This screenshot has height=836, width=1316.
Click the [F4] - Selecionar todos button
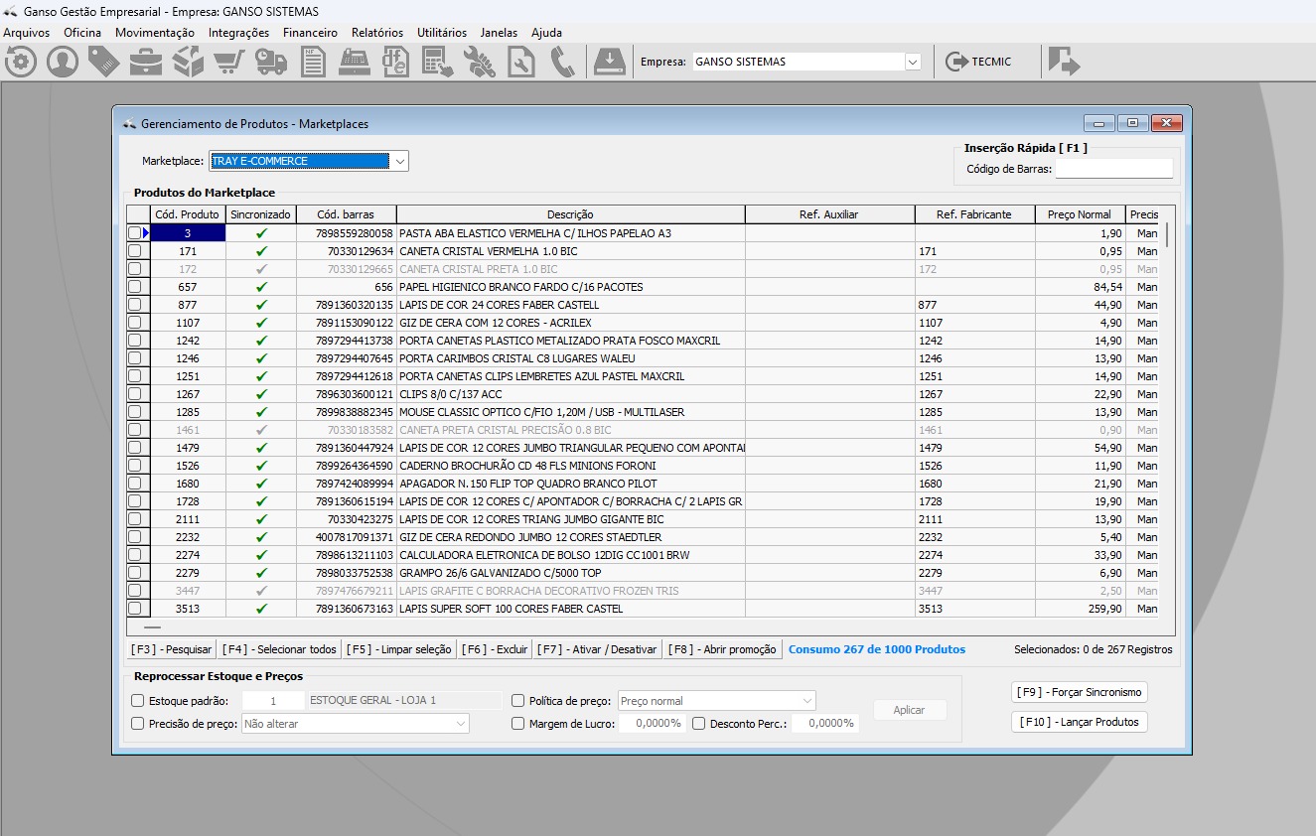pos(279,649)
